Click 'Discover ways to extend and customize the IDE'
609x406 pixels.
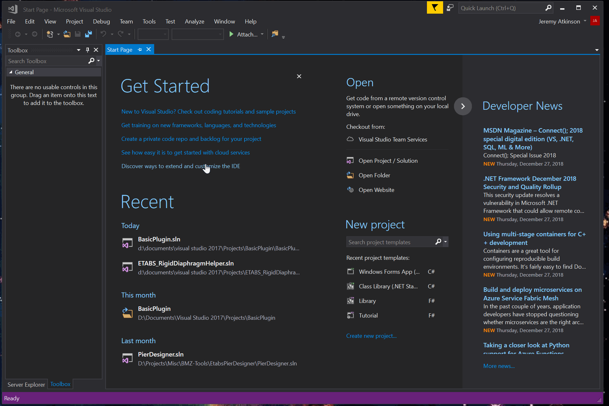(181, 166)
